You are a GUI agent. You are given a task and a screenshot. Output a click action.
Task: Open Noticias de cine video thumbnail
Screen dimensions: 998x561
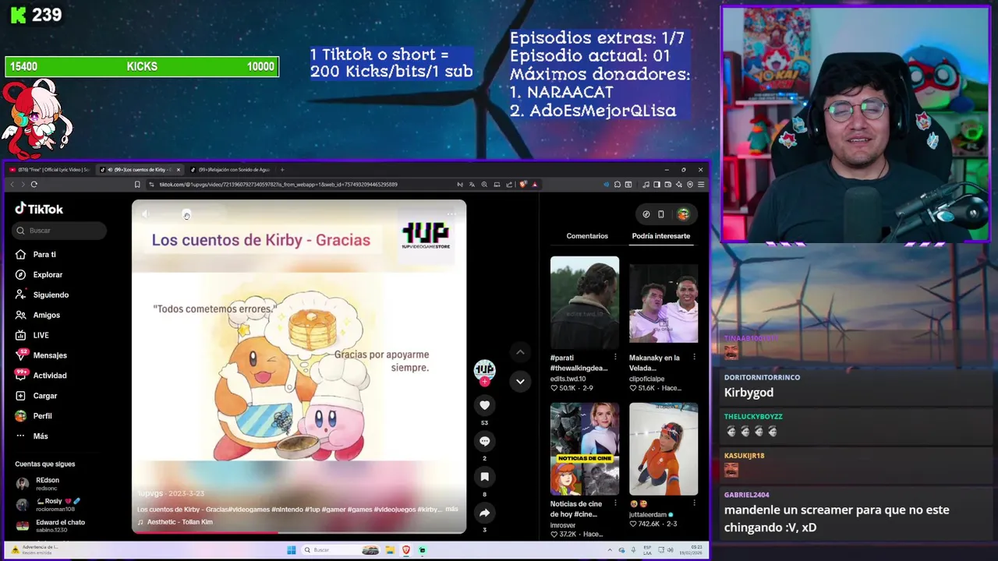coord(585,449)
